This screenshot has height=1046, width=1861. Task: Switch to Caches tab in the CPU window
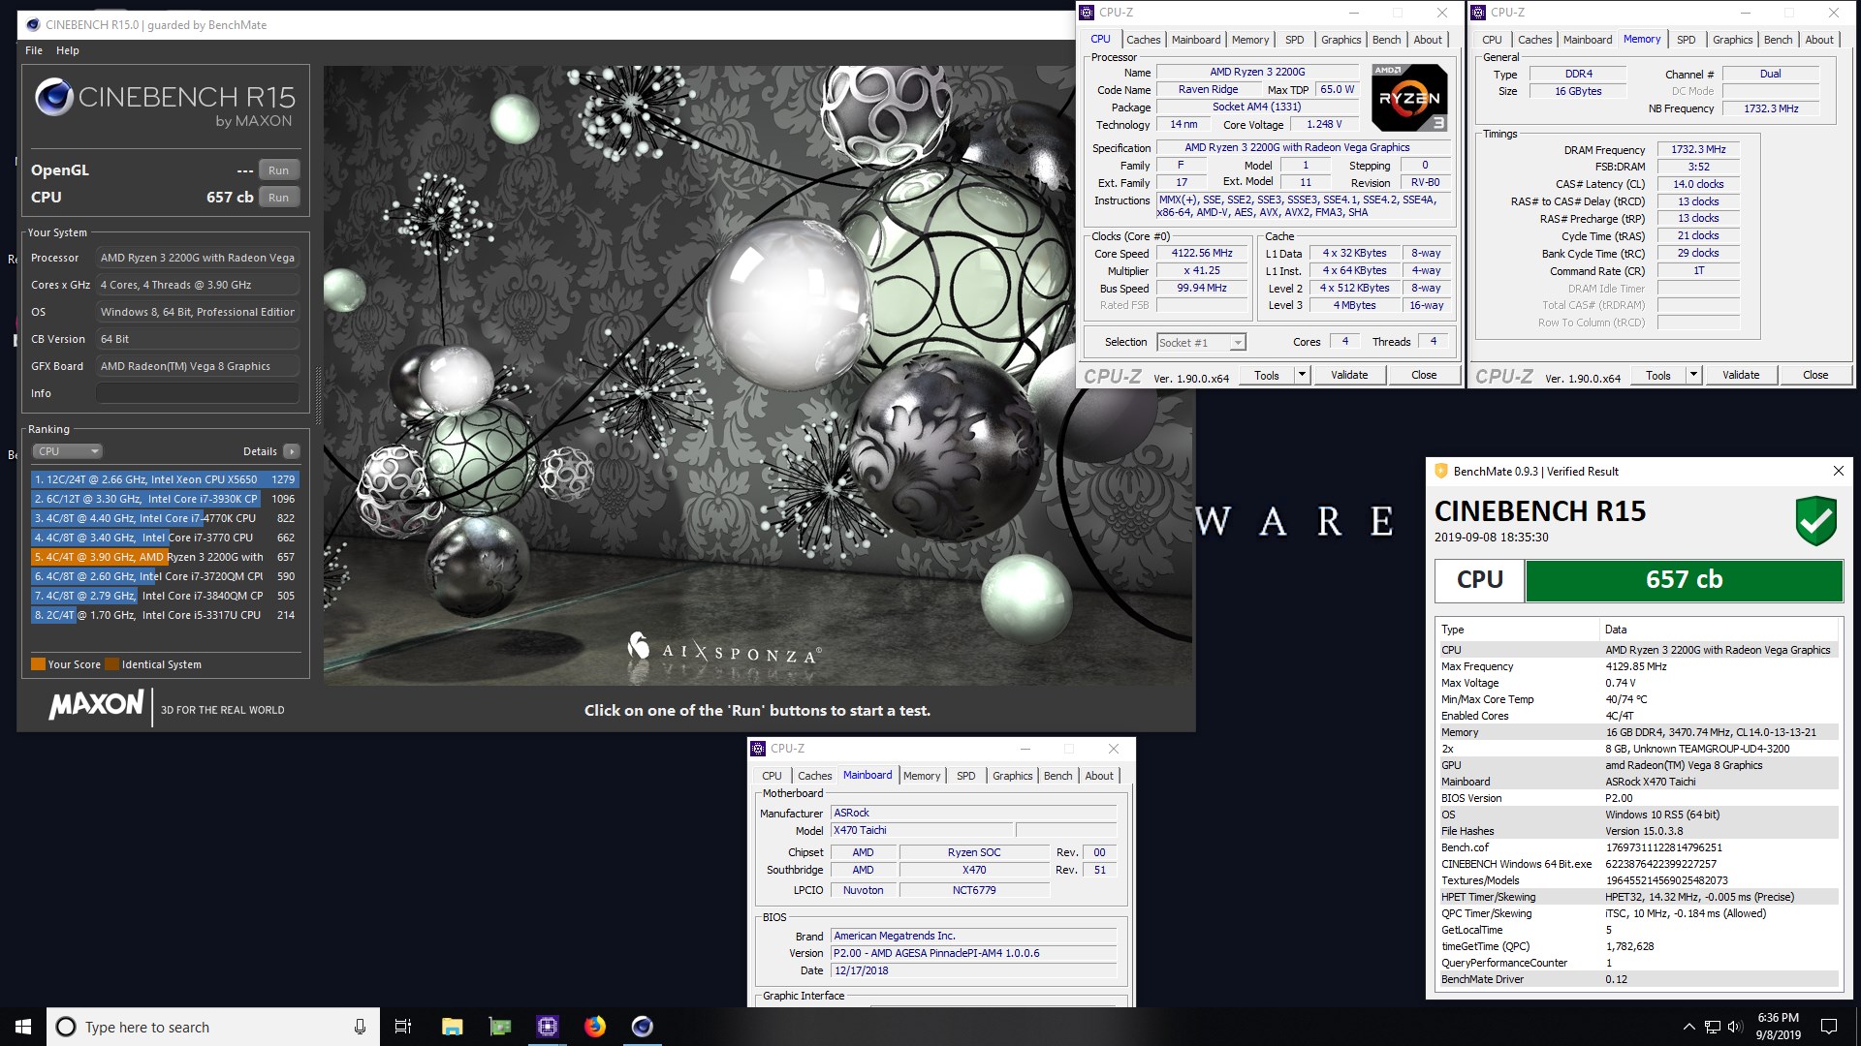[x=1143, y=40]
